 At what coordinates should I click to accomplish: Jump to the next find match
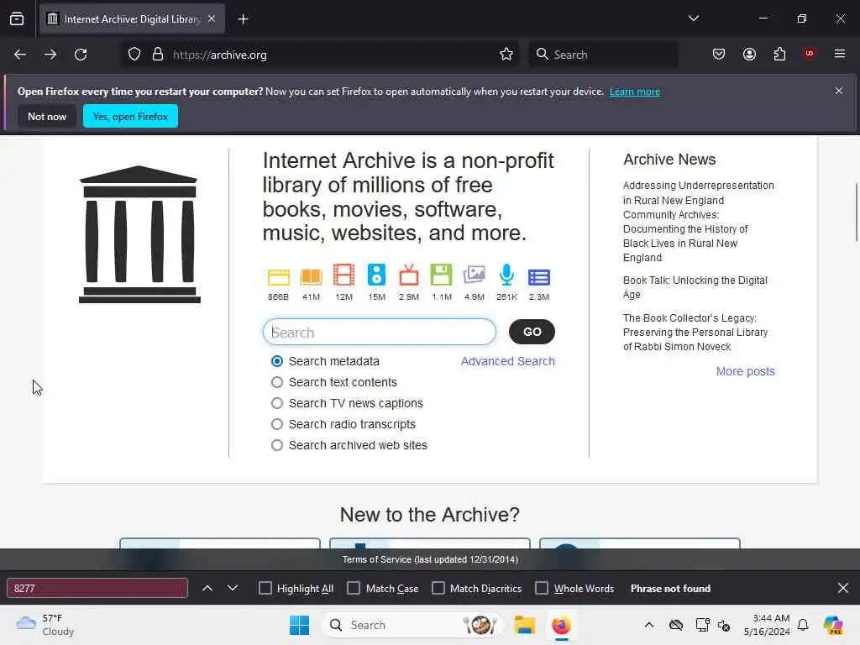(x=233, y=588)
